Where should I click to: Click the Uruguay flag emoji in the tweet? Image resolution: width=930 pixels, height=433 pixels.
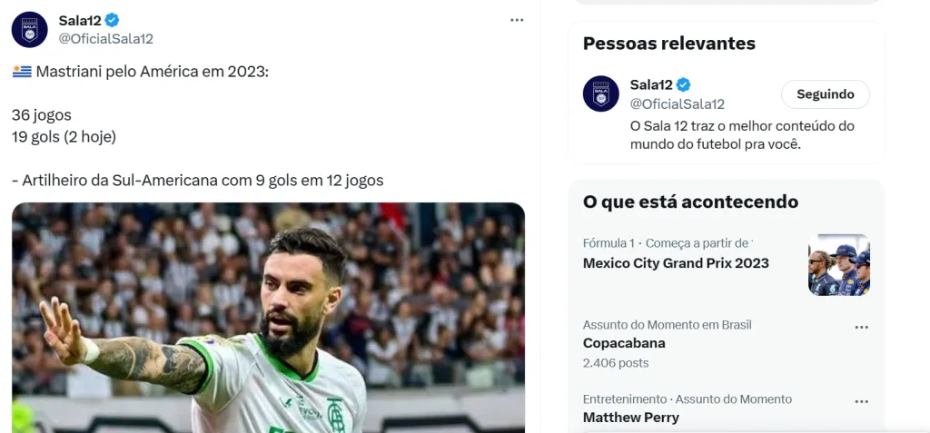point(22,71)
